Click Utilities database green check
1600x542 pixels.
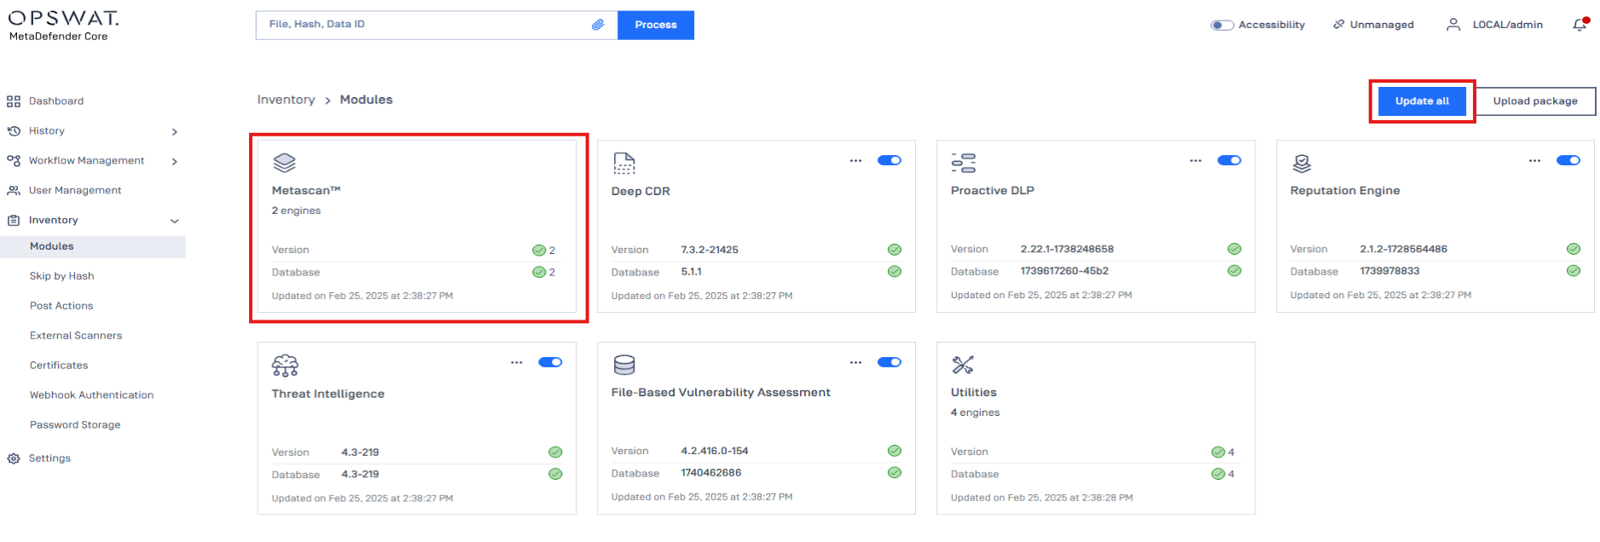pyautogui.click(x=1218, y=474)
